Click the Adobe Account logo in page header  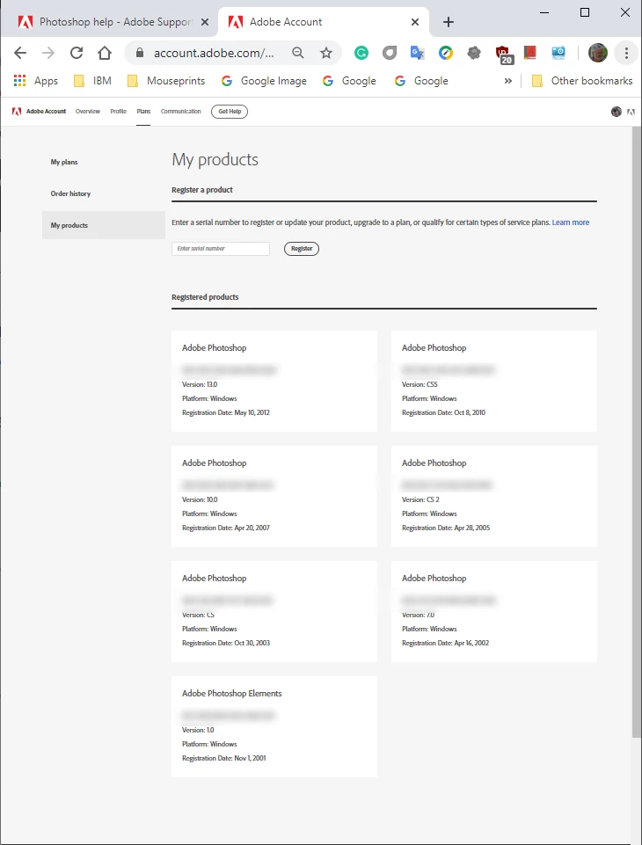point(39,112)
